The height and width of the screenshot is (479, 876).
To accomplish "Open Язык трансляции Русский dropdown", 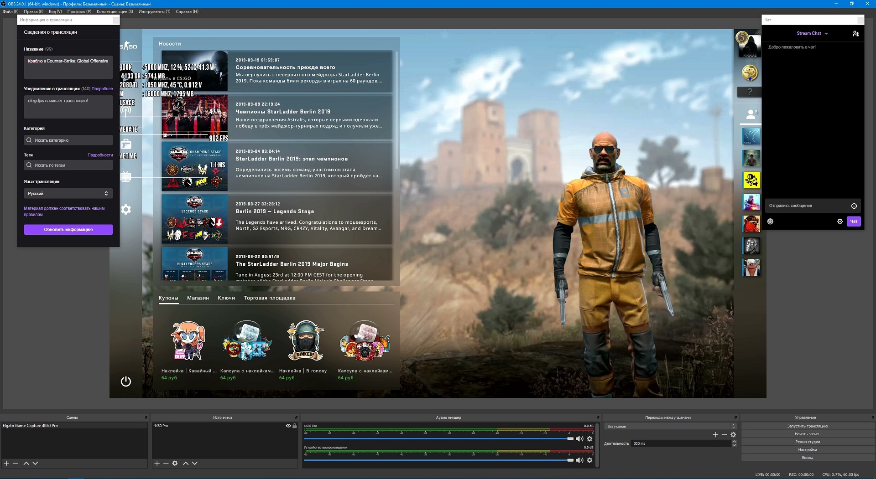I will point(68,194).
